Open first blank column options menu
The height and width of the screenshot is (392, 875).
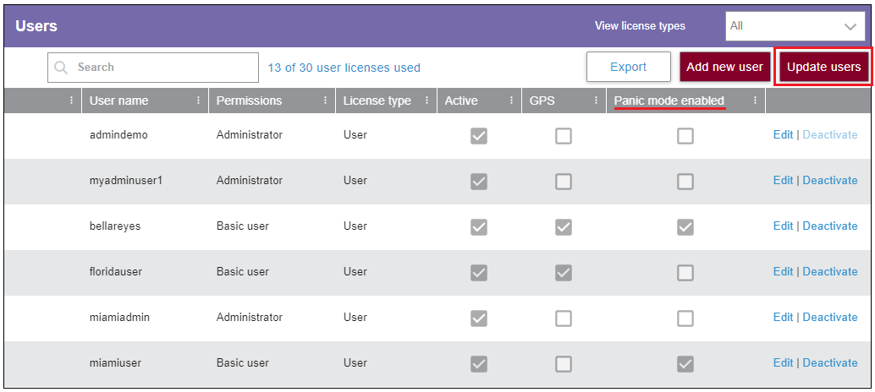pyautogui.click(x=72, y=101)
